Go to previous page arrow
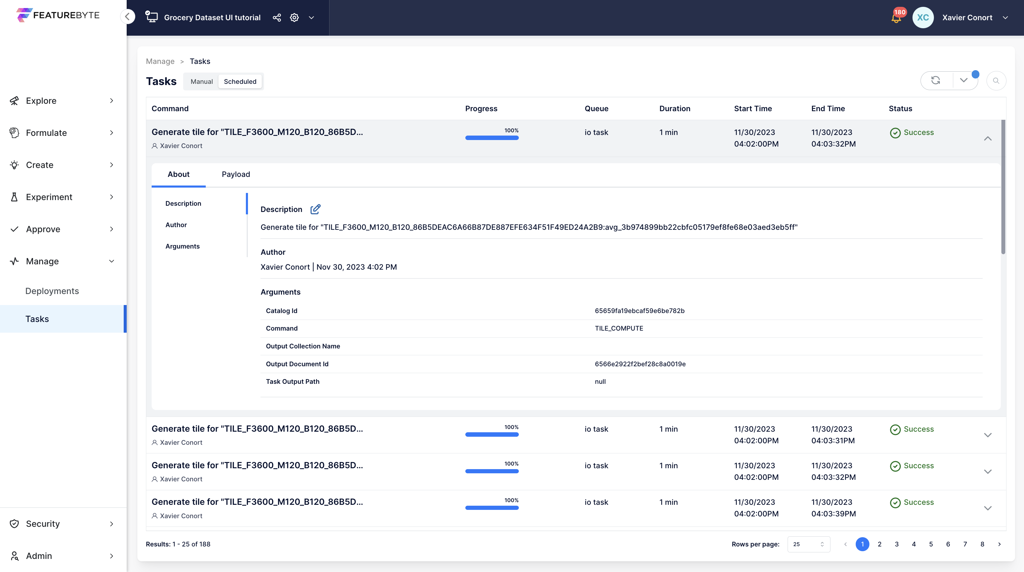This screenshot has width=1024, height=572. point(846,544)
